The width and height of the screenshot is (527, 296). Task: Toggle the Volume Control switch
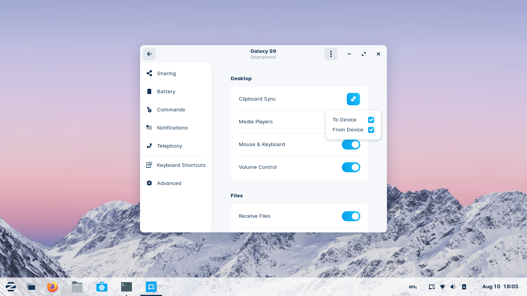(x=351, y=167)
